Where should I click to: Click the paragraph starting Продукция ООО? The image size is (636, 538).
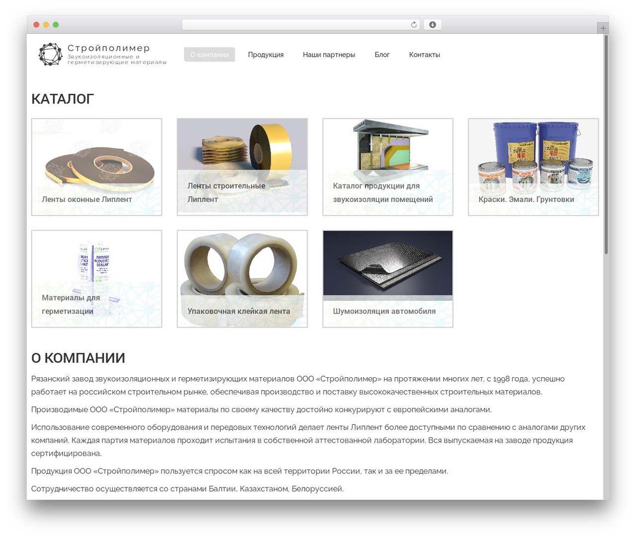click(x=239, y=471)
